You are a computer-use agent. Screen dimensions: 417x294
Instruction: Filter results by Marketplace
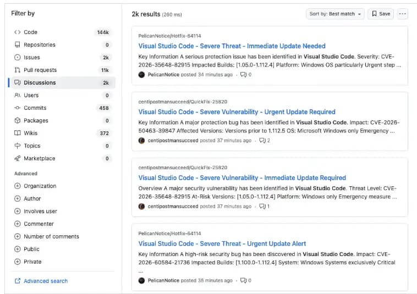[x=63, y=158]
